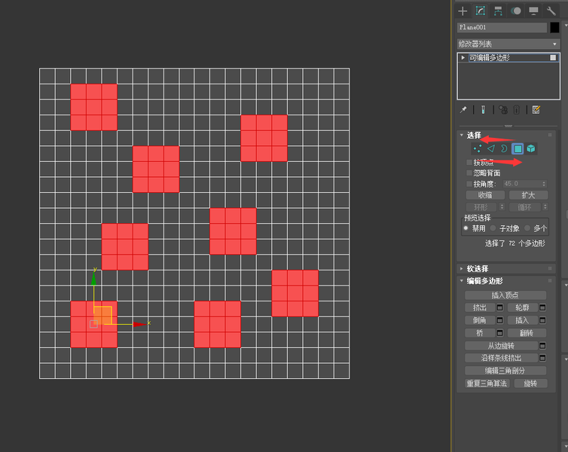The width and height of the screenshot is (568, 452).
Task: Collapse the 编辑多边形 rollout
Action: (462, 281)
